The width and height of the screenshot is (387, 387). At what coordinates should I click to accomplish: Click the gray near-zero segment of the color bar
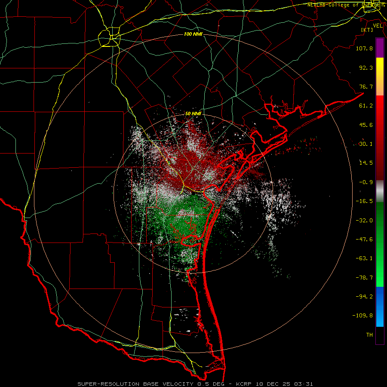(380, 191)
